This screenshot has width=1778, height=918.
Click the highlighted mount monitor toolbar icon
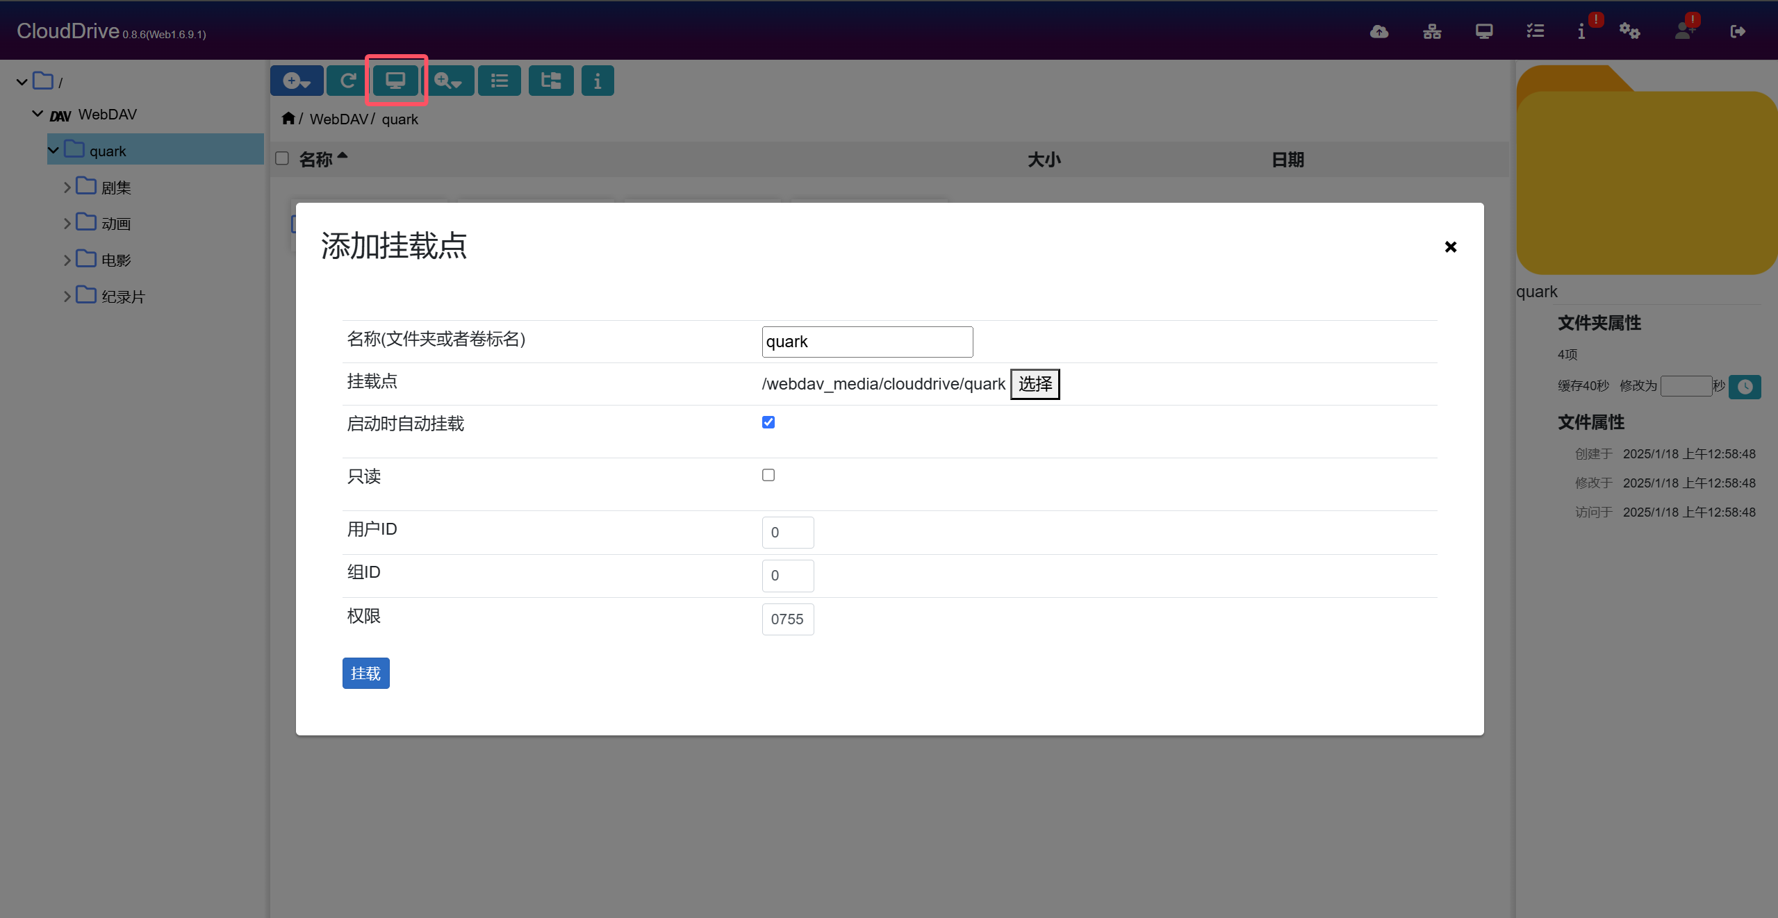[395, 81]
